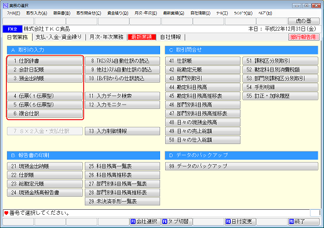Click 9 他社システム自動仕訳の読込
This screenshot has width=324, height=228.
(x=122, y=70)
